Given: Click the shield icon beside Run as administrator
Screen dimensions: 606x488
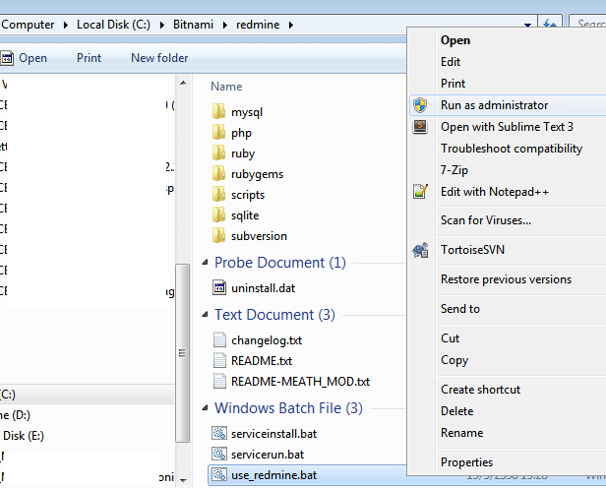Looking at the screenshot, I should click(420, 105).
